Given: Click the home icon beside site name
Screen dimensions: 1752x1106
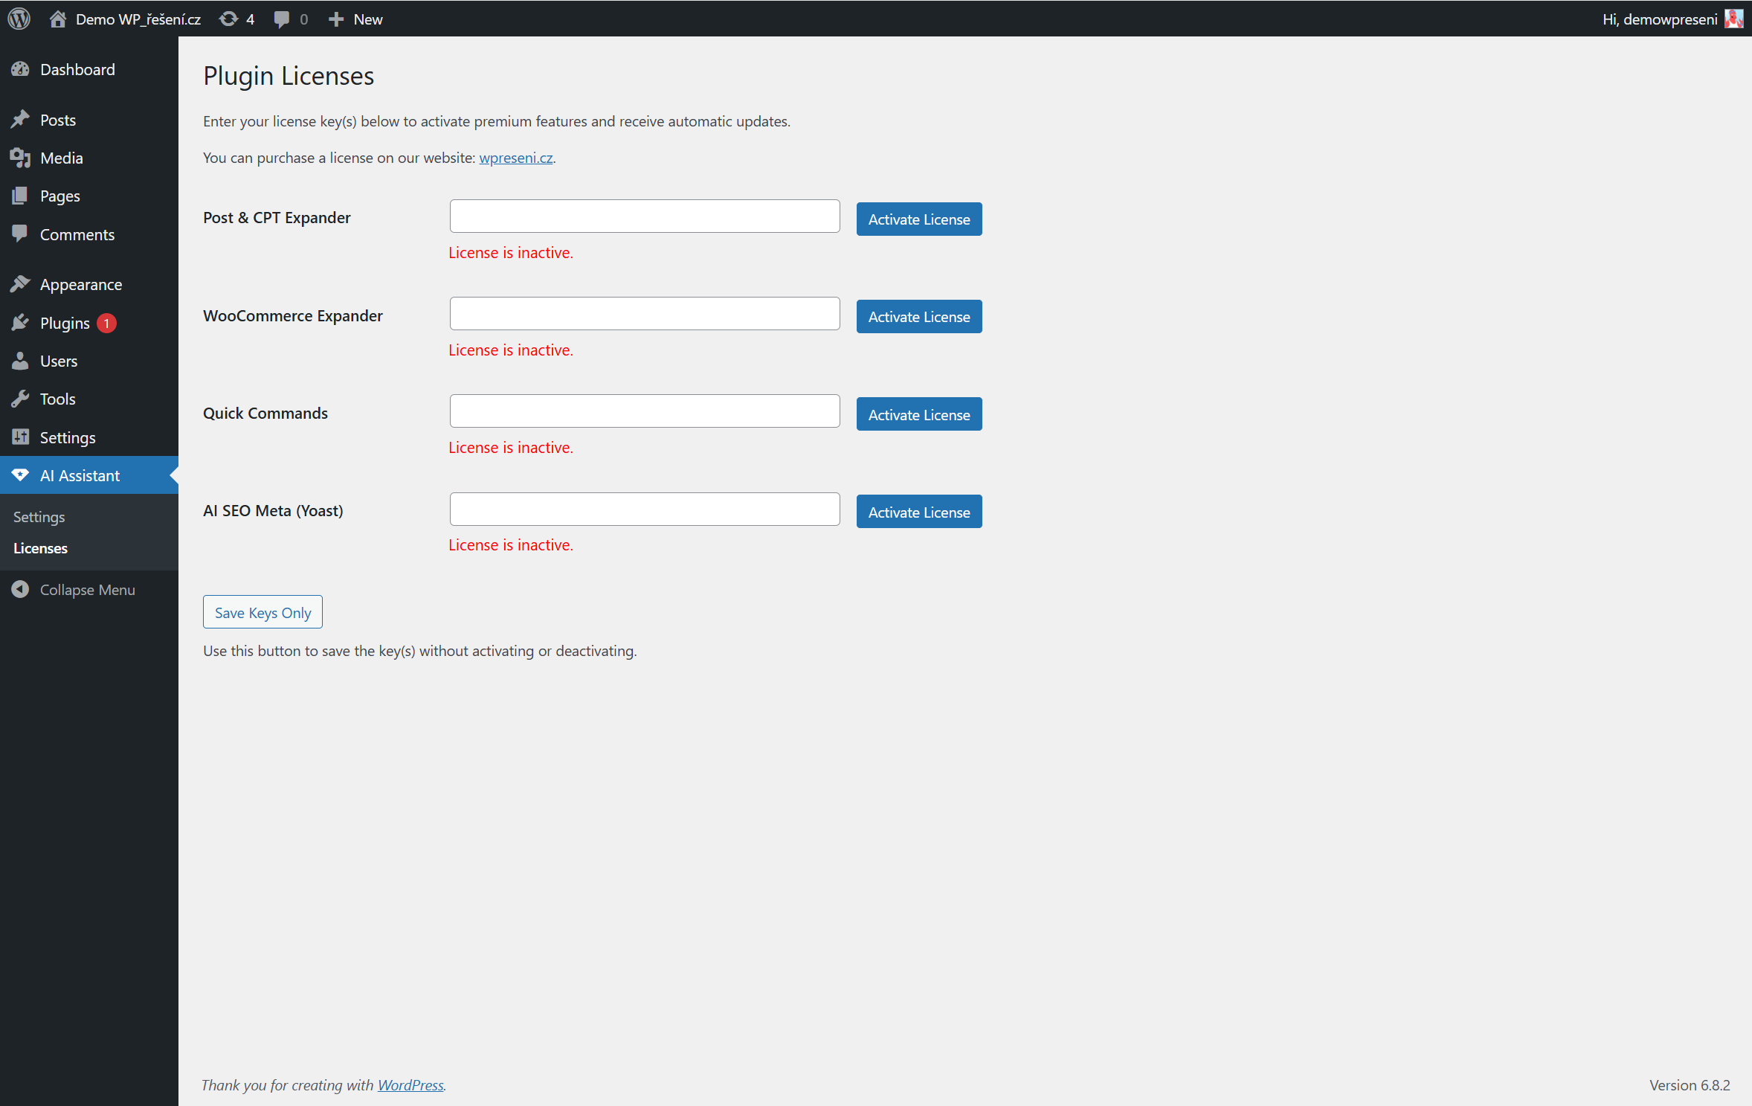Looking at the screenshot, I should click(58, 19).
